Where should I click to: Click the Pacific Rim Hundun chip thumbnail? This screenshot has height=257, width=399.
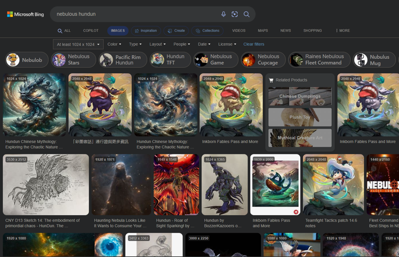[106, 60]
